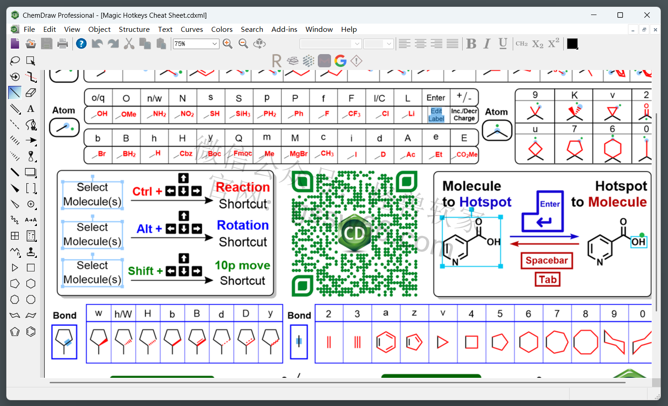Click the QR code image on canvas
668x406 pixels.
pos(354,234)
